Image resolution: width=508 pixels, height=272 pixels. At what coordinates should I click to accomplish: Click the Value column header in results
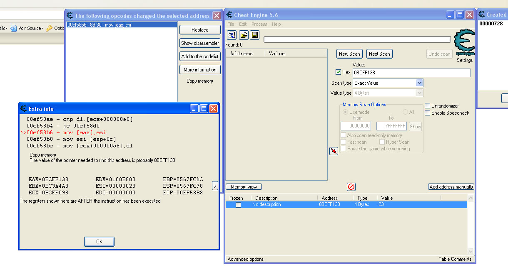click(x=296, y=54)
